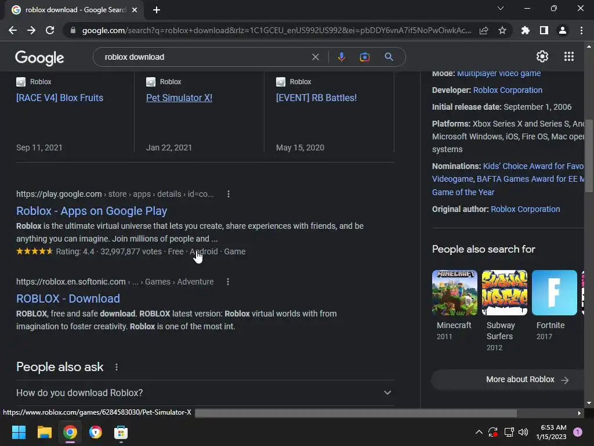Open options for Google Play result
The width and height of the screenshot is (594, 446).
point(229,194)
